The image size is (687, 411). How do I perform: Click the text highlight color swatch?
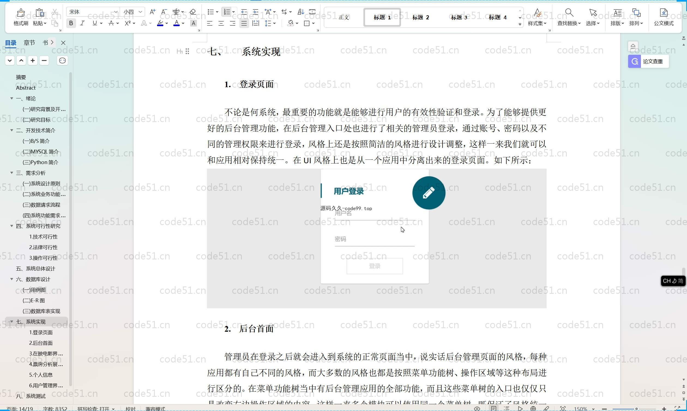click(x=160, y=23)
